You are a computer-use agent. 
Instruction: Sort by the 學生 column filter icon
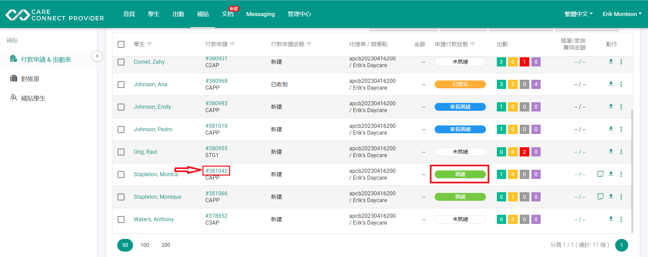point(149,44)
